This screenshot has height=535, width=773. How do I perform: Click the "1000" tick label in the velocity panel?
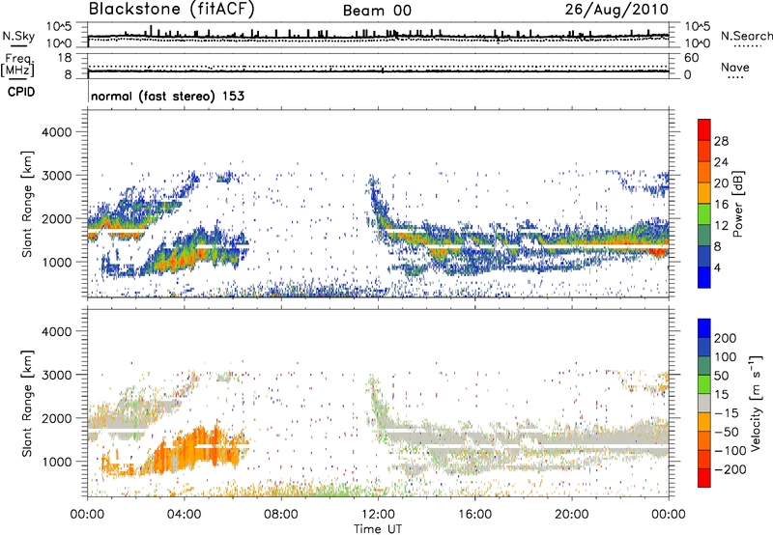57,462
